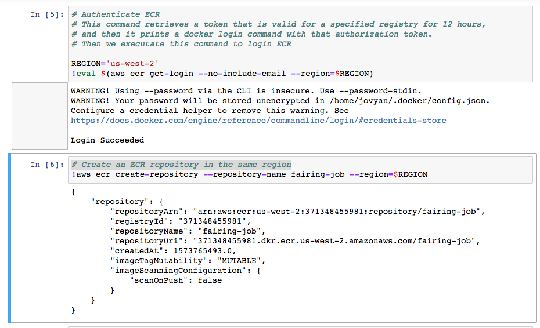
Task: Click the '12 hours' token comment line
Action: pos(279,24)
